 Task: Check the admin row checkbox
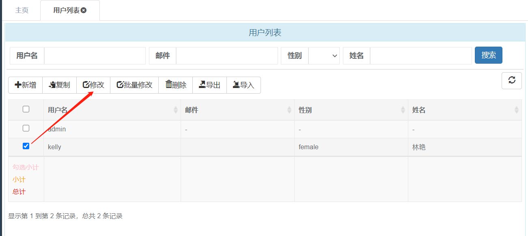26,128
